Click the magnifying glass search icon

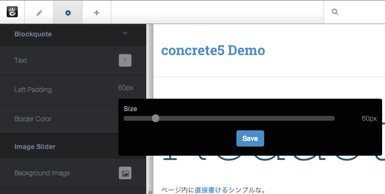[335, 12]
